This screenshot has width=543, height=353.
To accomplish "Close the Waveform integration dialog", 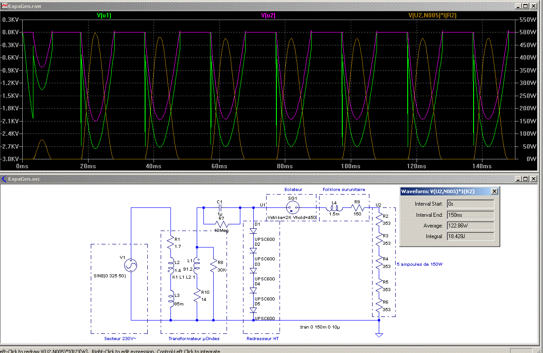I will [x=494, y=191].
